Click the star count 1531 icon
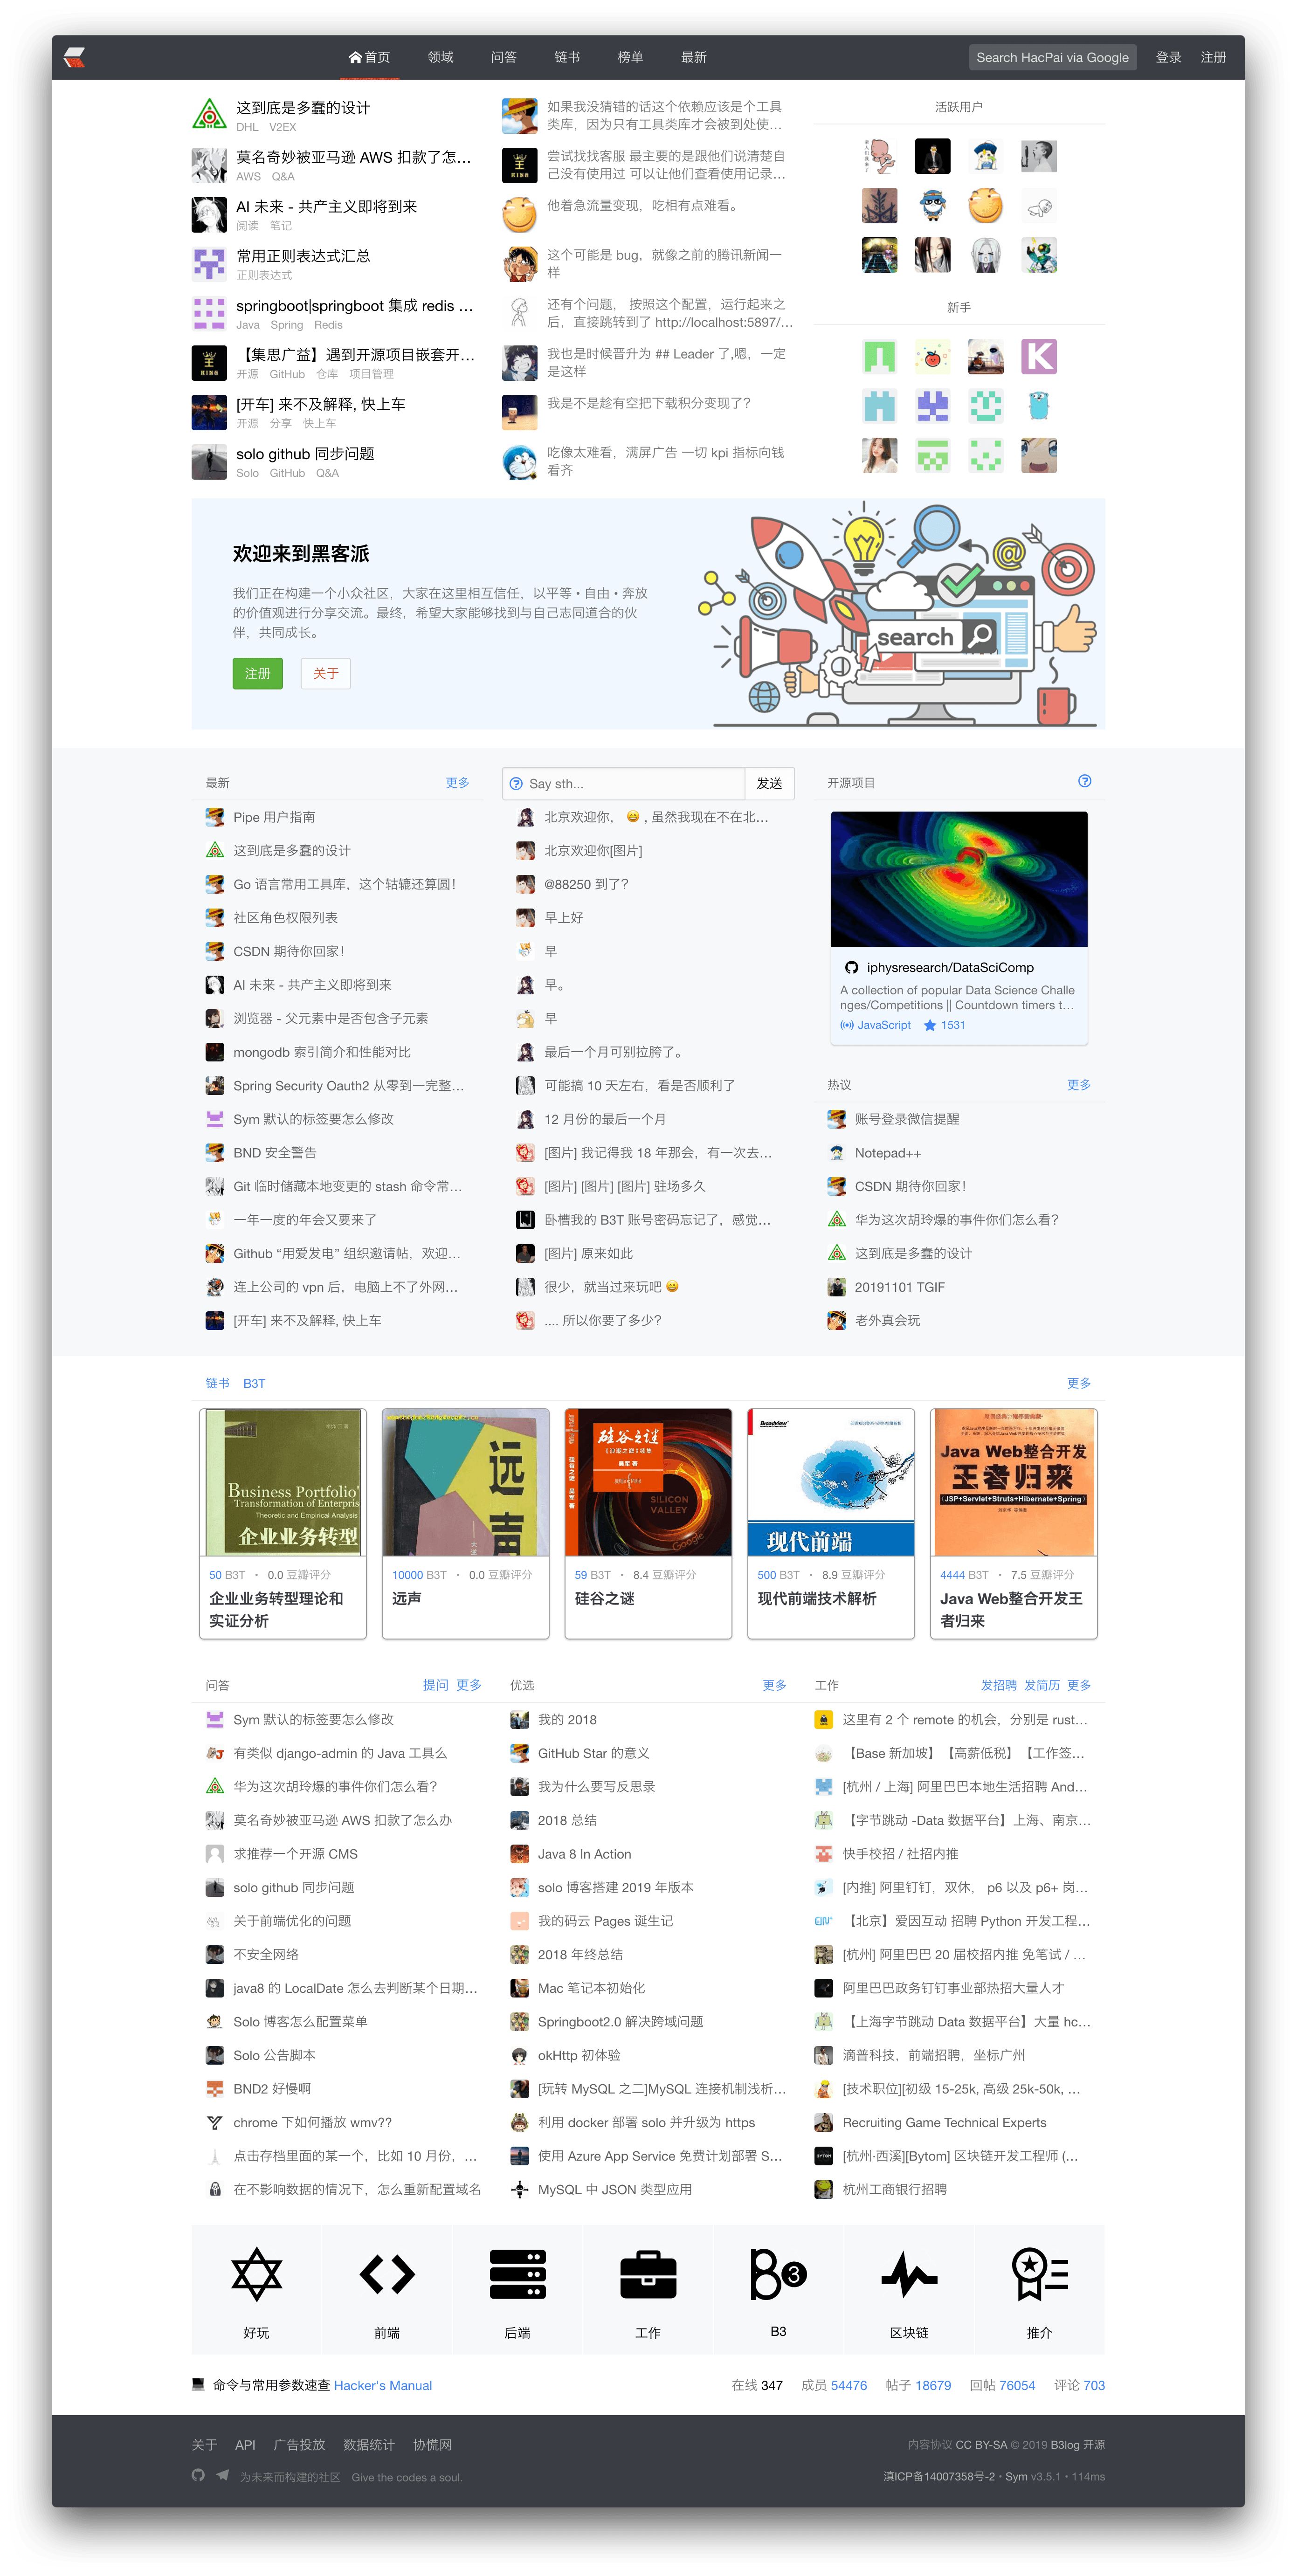The image size is (1297, 2576). 930,1025
